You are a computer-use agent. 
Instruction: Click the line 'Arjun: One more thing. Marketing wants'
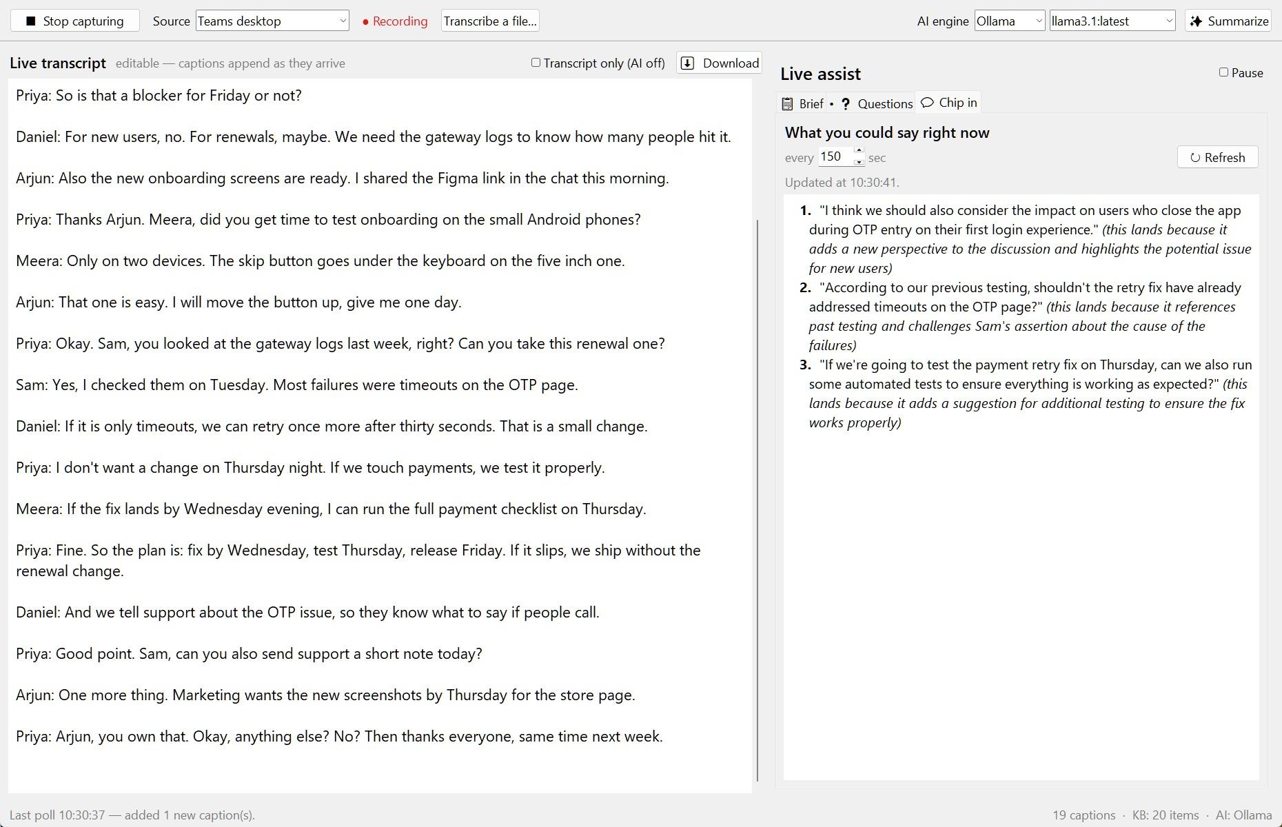pyautogui.click(x=325, y=695)
